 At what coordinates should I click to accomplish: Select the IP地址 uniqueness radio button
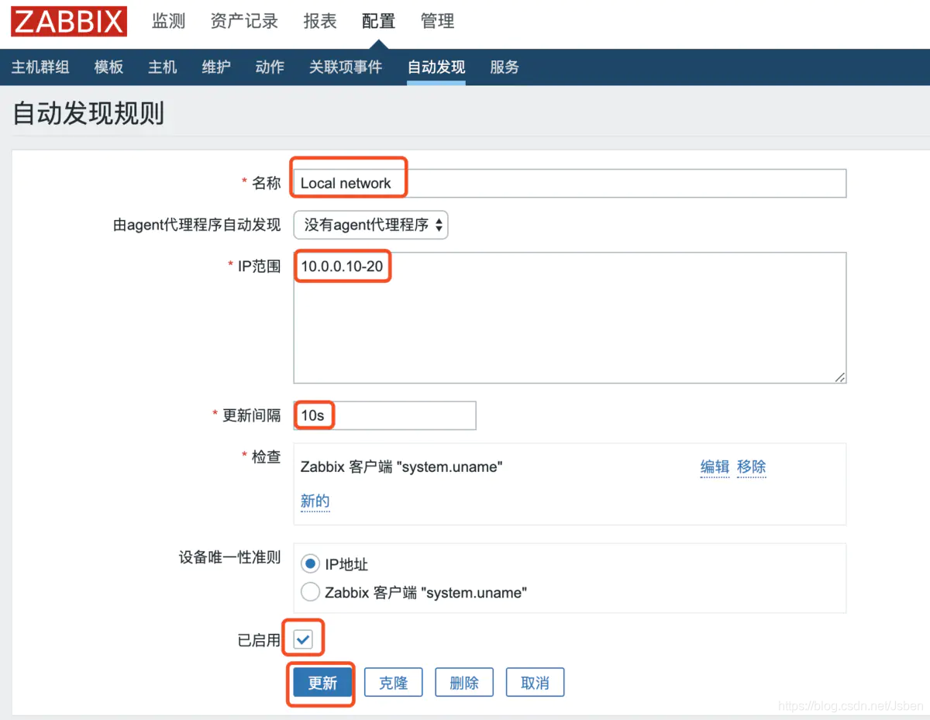(311, 564)
